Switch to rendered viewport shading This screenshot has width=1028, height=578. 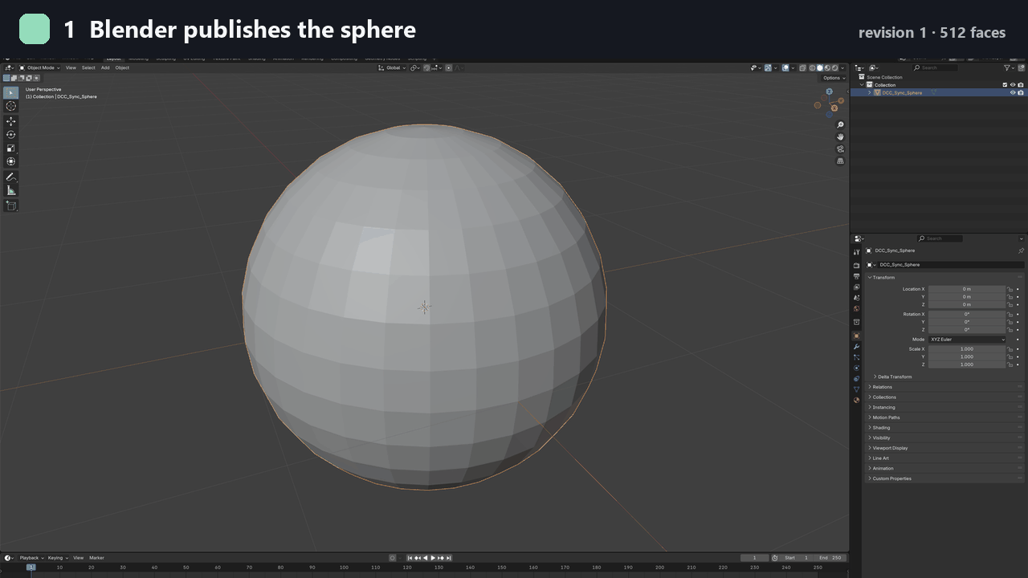(x=834, y=67)
